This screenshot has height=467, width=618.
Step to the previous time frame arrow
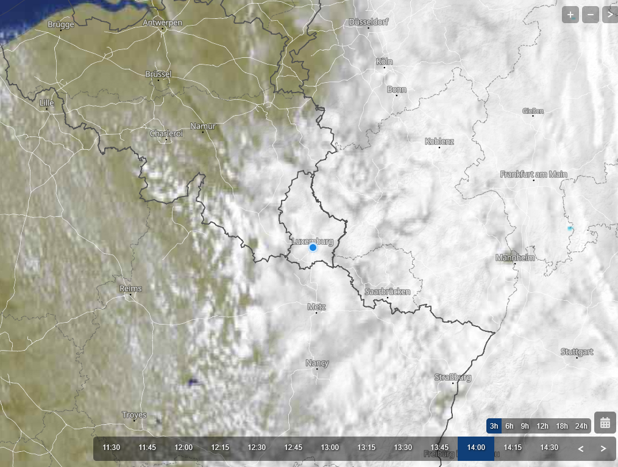[x=581, y=449]
